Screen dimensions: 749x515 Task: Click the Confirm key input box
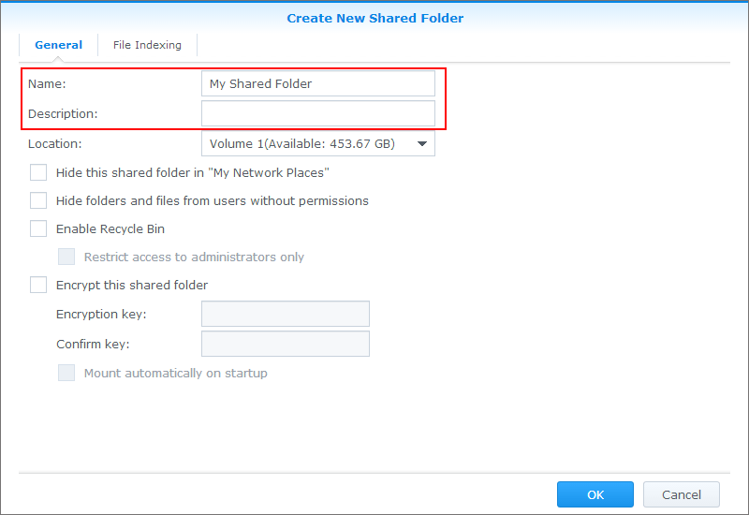coord(286,344)
